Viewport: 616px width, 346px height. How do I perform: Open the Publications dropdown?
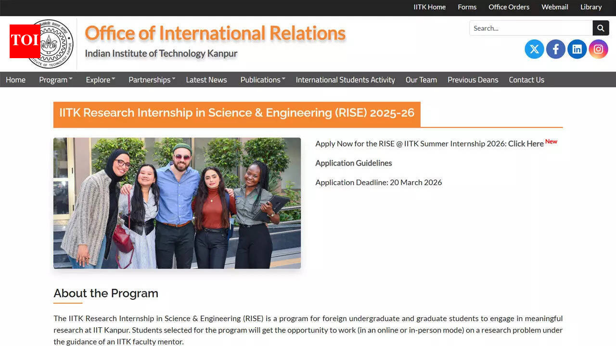coord(262,80)
